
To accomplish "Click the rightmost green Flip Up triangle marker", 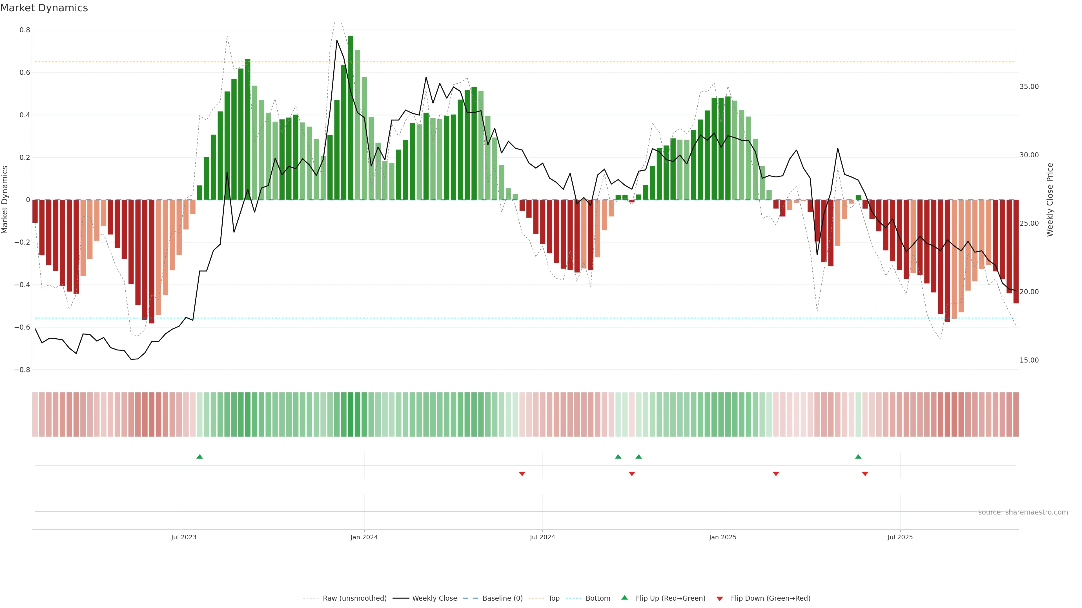I will point(858,457).
